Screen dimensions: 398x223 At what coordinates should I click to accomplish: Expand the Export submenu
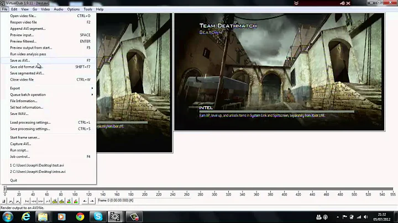coord(48,88)
